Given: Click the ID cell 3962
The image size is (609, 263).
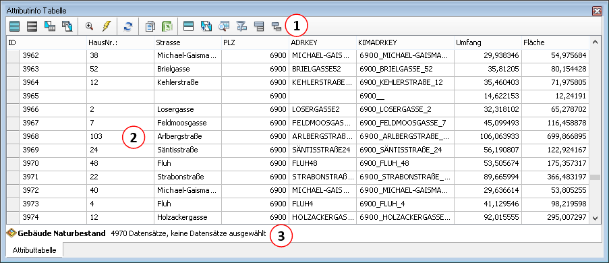Looking at the screenshot, I should click(x=53, y=55).
